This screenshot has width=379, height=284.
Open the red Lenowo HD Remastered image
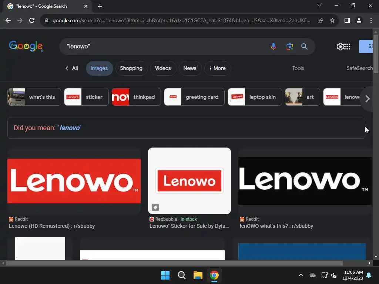pos(74,181)
